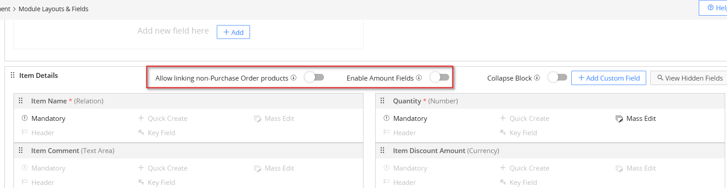Image resolution: width=727 pixels, height=188 pixels.
Task: Click Mandatory option under Item Name
Action: tap(44, 119)
